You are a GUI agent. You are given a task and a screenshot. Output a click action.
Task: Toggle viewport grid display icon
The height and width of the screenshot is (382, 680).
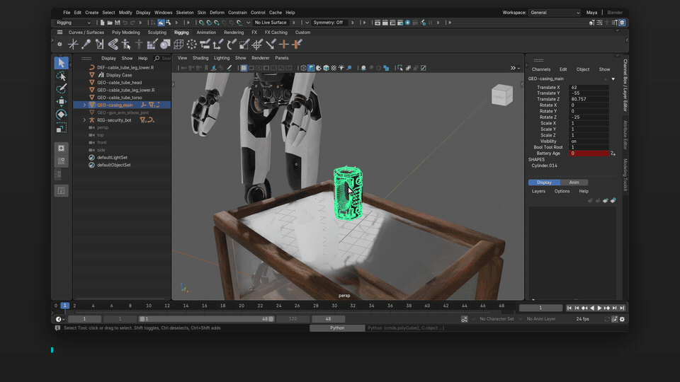(244, 68)
